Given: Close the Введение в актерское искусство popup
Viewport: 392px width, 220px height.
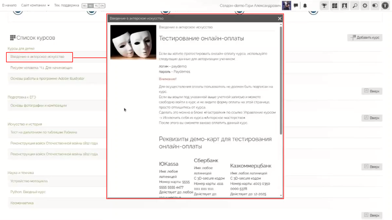Looking at the screenshot, I should pyautogui.click(x=280, y=18).
